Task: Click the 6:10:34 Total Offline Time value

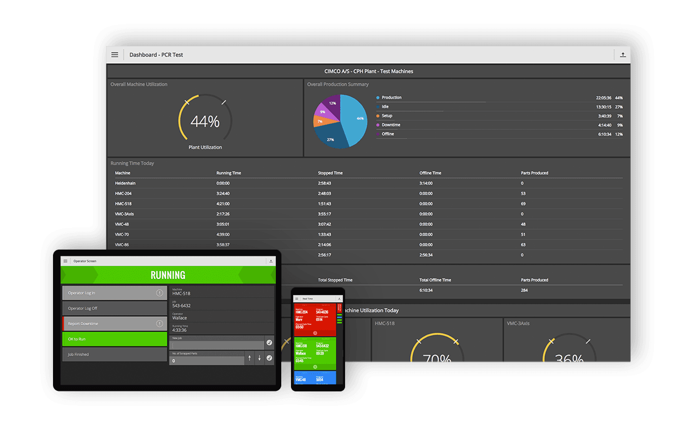Action: 426,290
